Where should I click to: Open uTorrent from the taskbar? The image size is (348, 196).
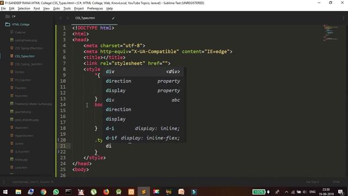94,192
